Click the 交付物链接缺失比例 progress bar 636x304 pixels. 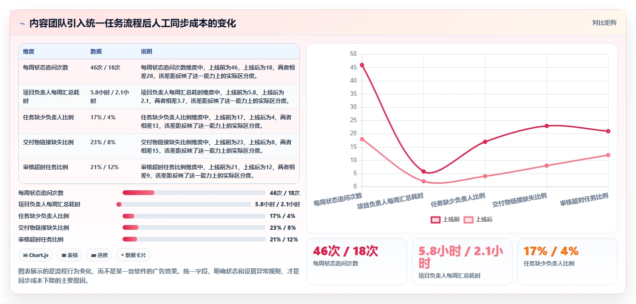pos(194,228)
